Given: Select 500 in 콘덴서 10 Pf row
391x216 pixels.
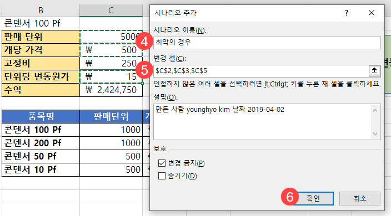Looking at the screenshot, I should [111, 169].
